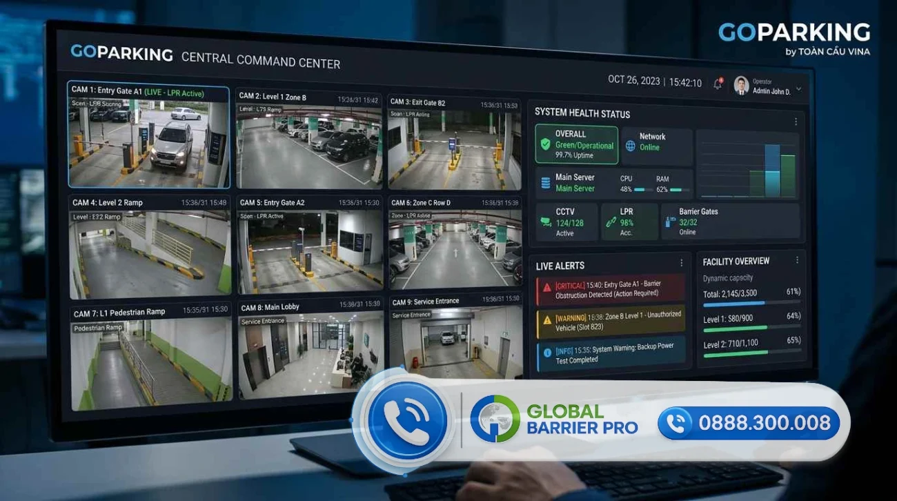Click the yellow warning triangle icon

[x=547, y=320]
